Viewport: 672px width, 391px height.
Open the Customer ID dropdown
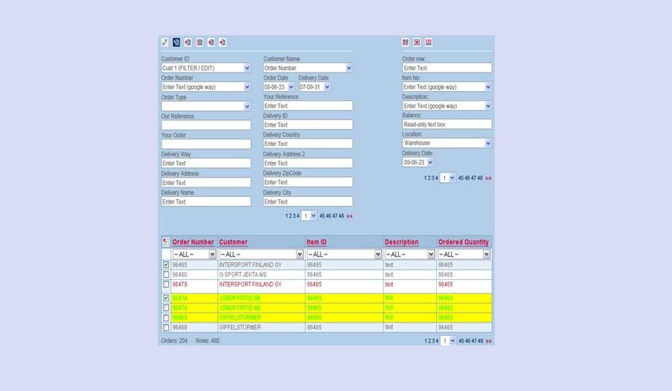(x=247, y=68)
